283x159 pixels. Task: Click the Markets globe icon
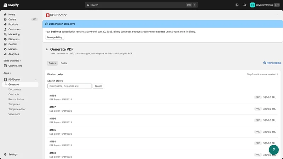[x=5, y=49]
